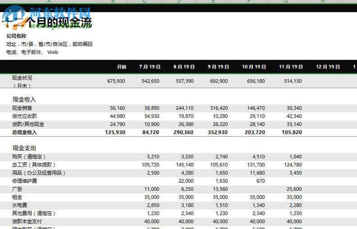Select total income value 290,360

point(183,132)
